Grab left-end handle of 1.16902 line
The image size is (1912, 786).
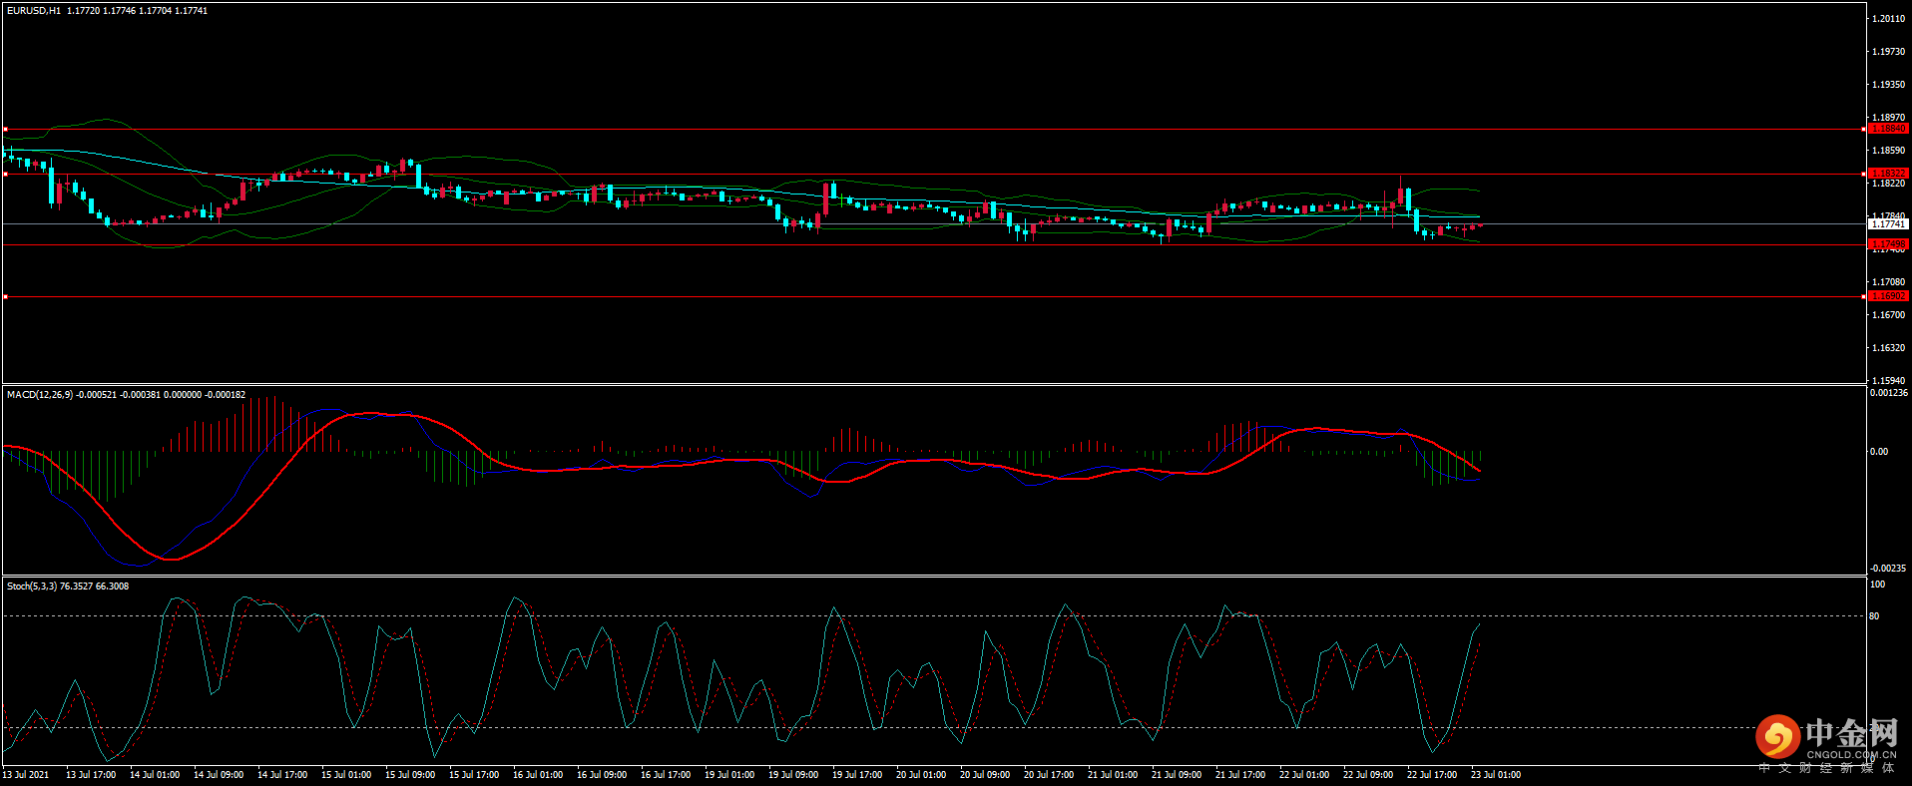5,296
